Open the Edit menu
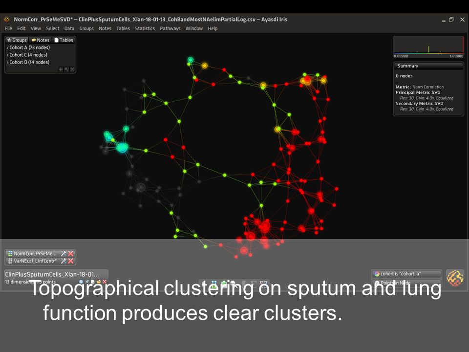 pos(21,28)
